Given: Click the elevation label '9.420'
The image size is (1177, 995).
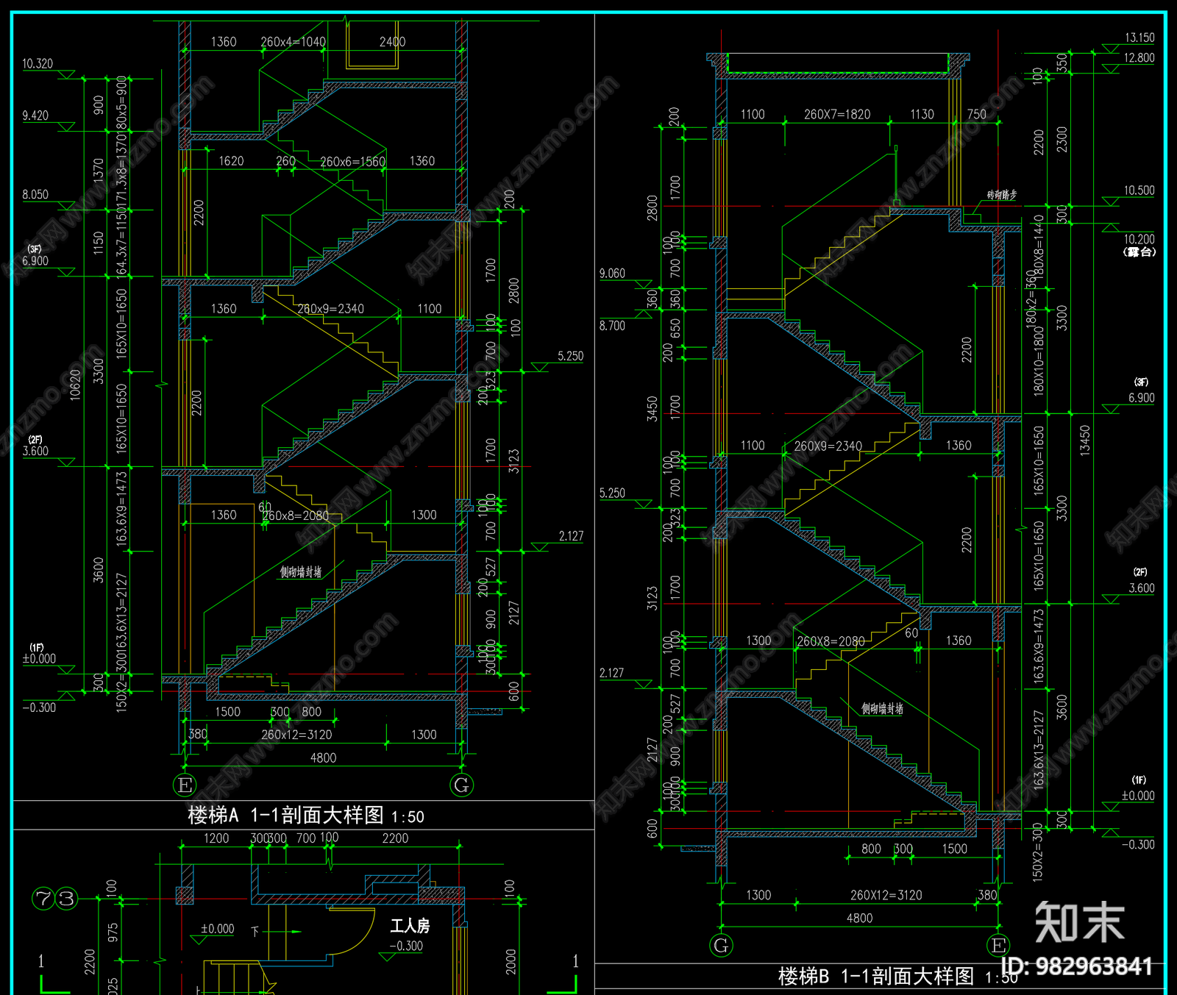Looking at the screenshot, I should (x=35, y=115).
